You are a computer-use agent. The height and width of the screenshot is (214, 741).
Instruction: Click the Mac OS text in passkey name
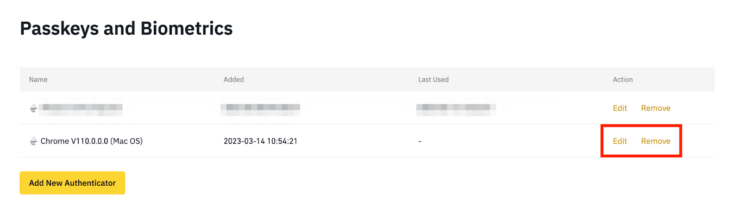click(x=126, y=141)
